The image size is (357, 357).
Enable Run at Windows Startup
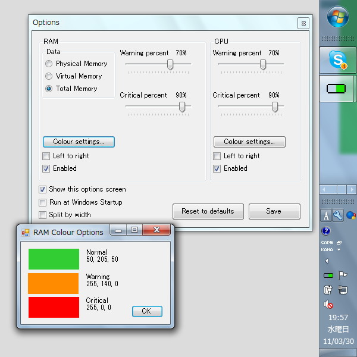tap(42, 202)
